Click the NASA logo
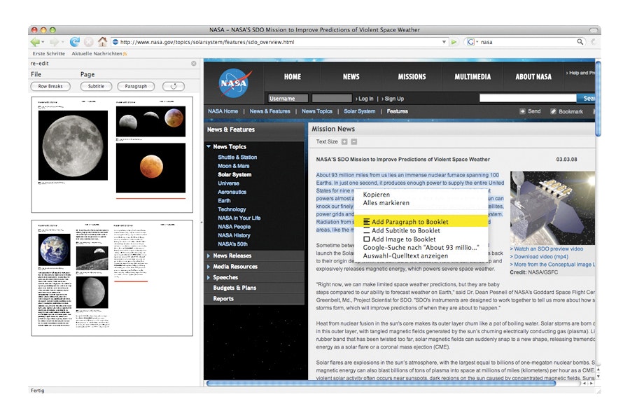 coord(233,83)
